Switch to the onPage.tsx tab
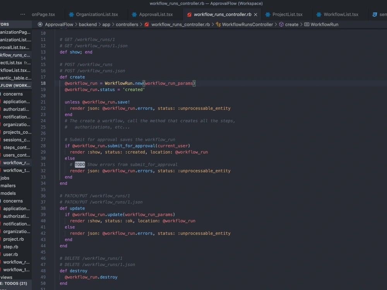The width and height of the screenshot is (387, 290). (x=44, y=14)
